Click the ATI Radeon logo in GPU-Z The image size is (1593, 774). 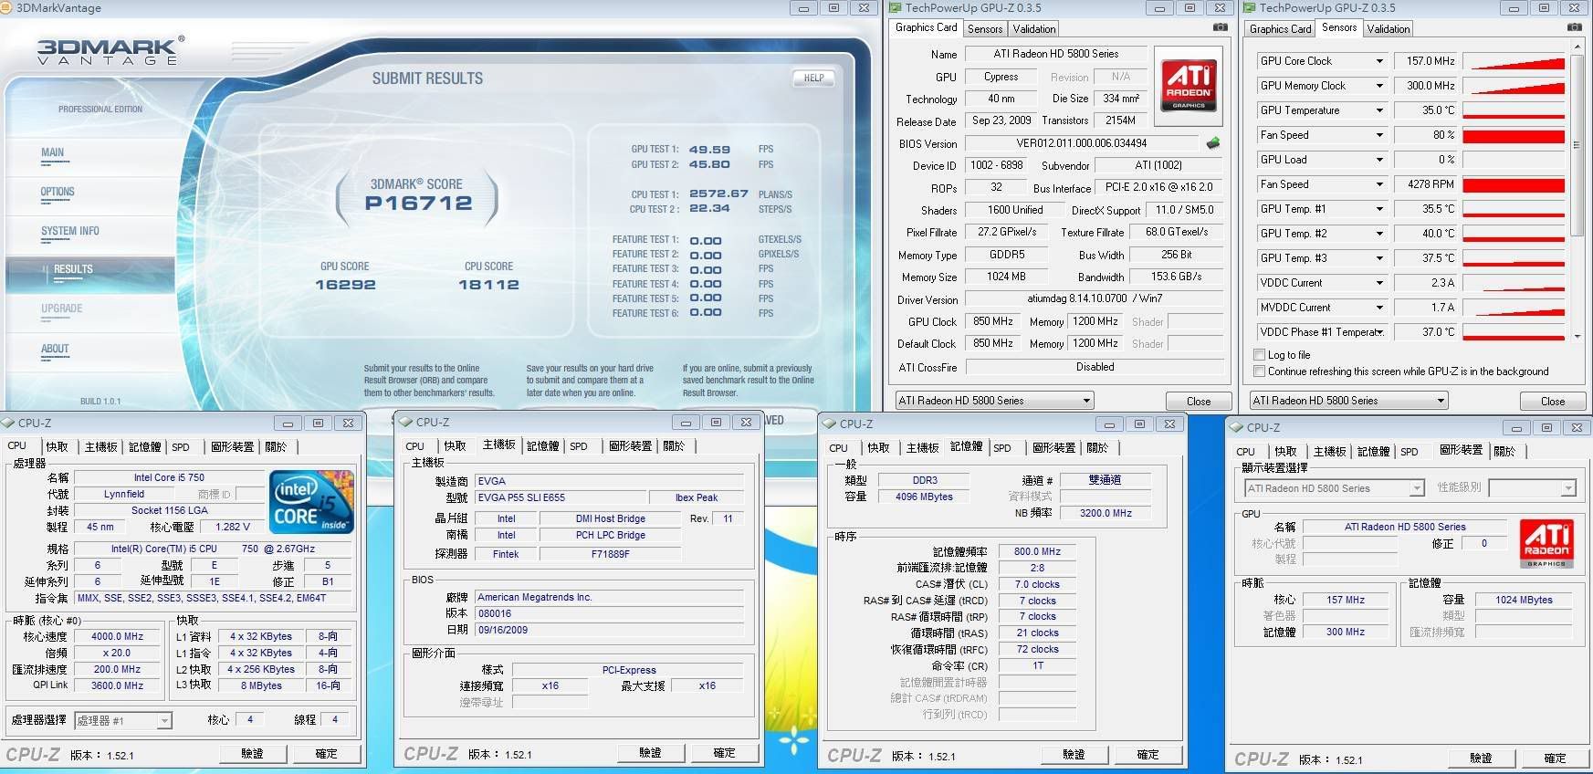pos(1189,84)
